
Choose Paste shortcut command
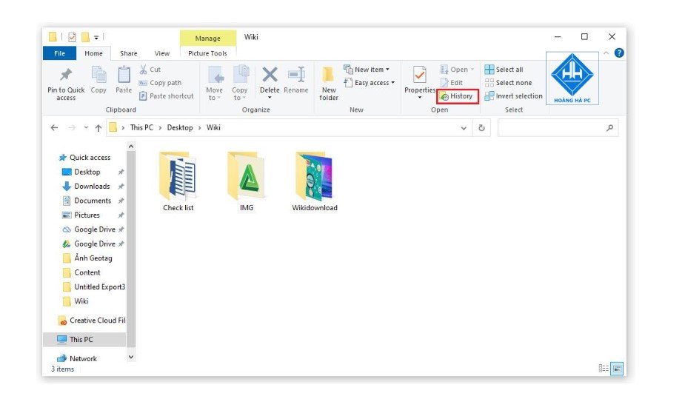tap(166, 95)
